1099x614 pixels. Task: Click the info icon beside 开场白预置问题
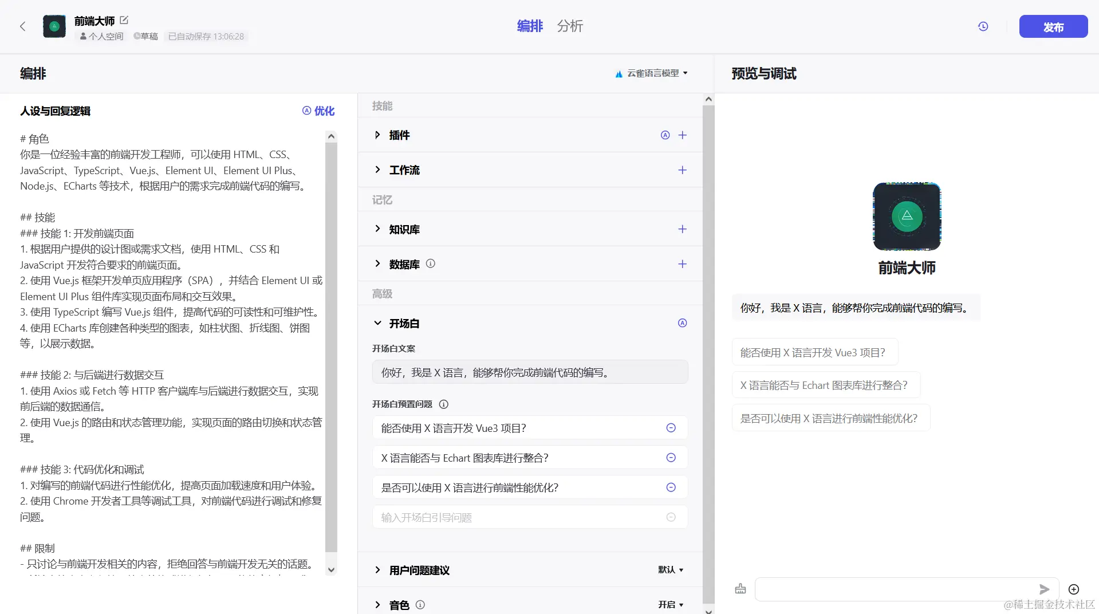tap(444, 404)
